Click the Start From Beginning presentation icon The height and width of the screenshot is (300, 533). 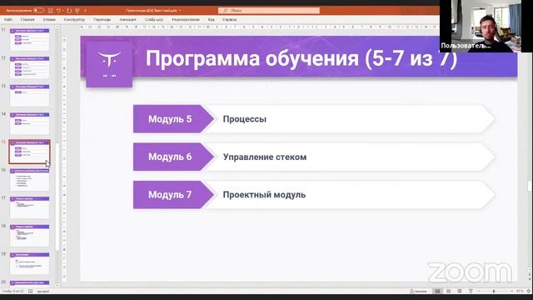click(x=77, y=11)
